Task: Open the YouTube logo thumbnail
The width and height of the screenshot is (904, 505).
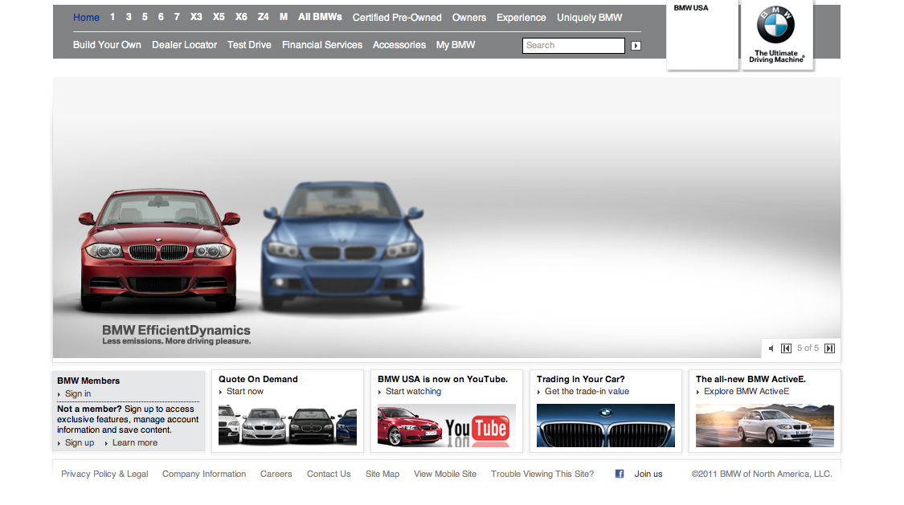Action: click(447, 426)
